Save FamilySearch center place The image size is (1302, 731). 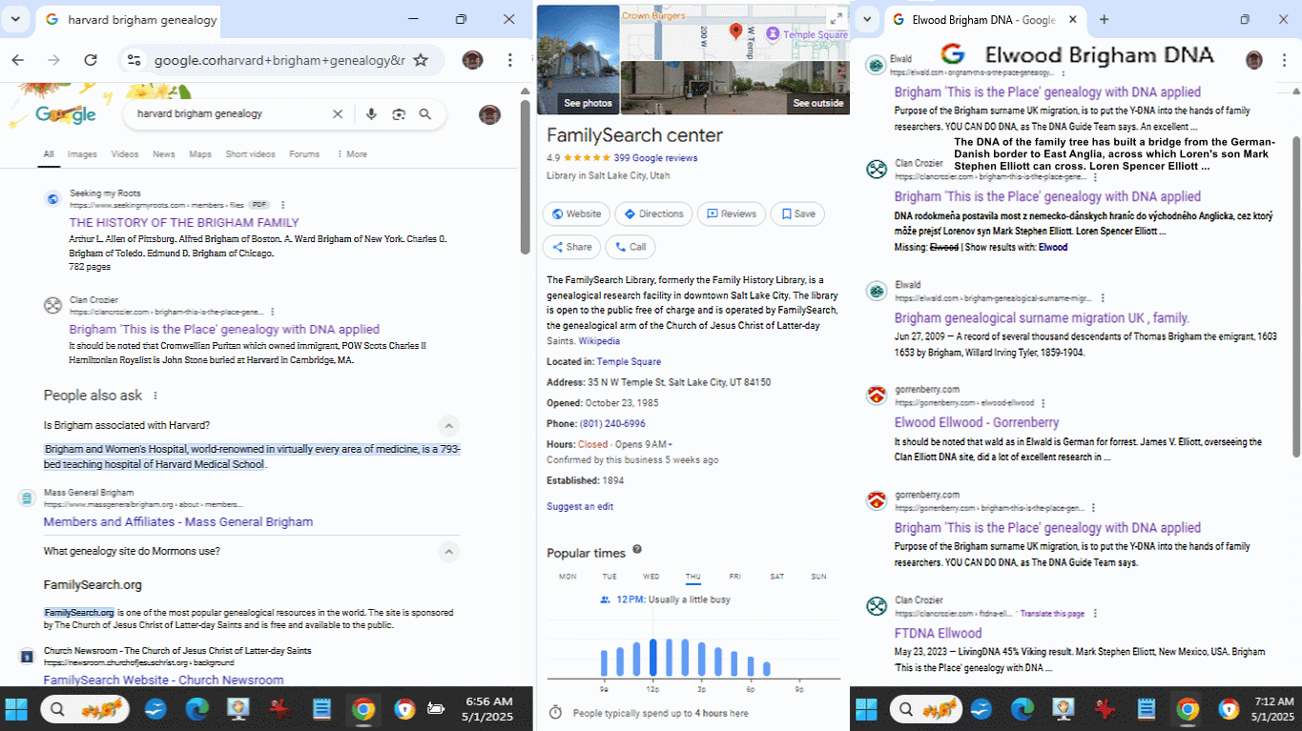(x=797, y=214)
